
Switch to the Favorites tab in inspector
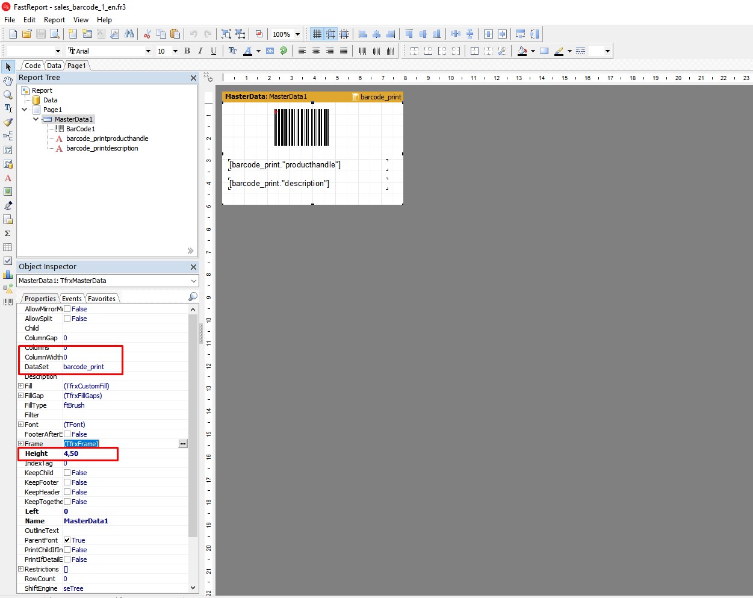(x=102, y=299)
